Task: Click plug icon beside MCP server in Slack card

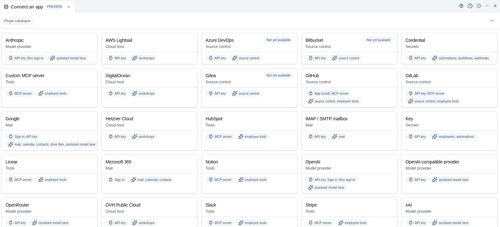Action: click(211, 223)
